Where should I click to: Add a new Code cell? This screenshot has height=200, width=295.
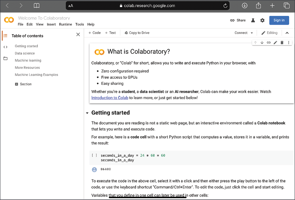(x=94, y=33)
